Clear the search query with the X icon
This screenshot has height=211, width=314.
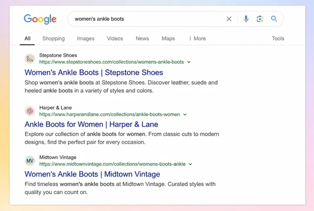point(229,19)
